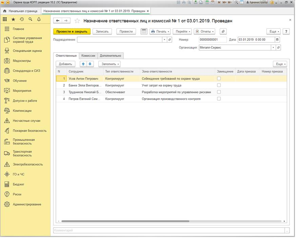Toggle Замещение for Петров Евгений
The height and width of the screenshot is (238, 296).
tap(219, 99)
